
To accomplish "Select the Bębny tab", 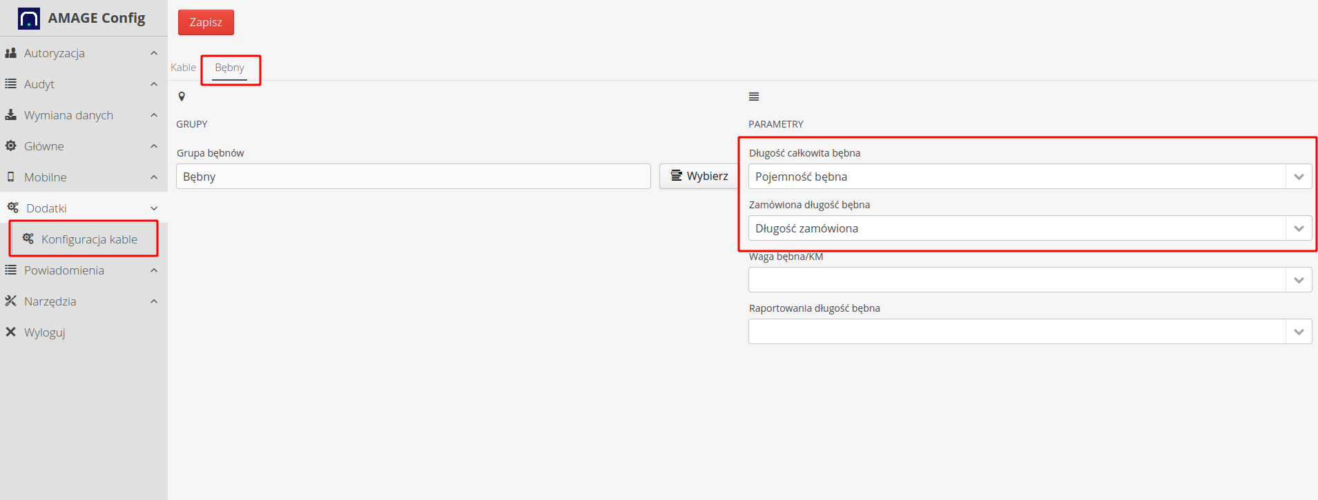I will point(229,68).
